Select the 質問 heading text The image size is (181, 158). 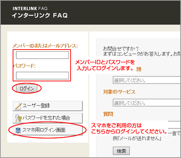coord(108,114)
